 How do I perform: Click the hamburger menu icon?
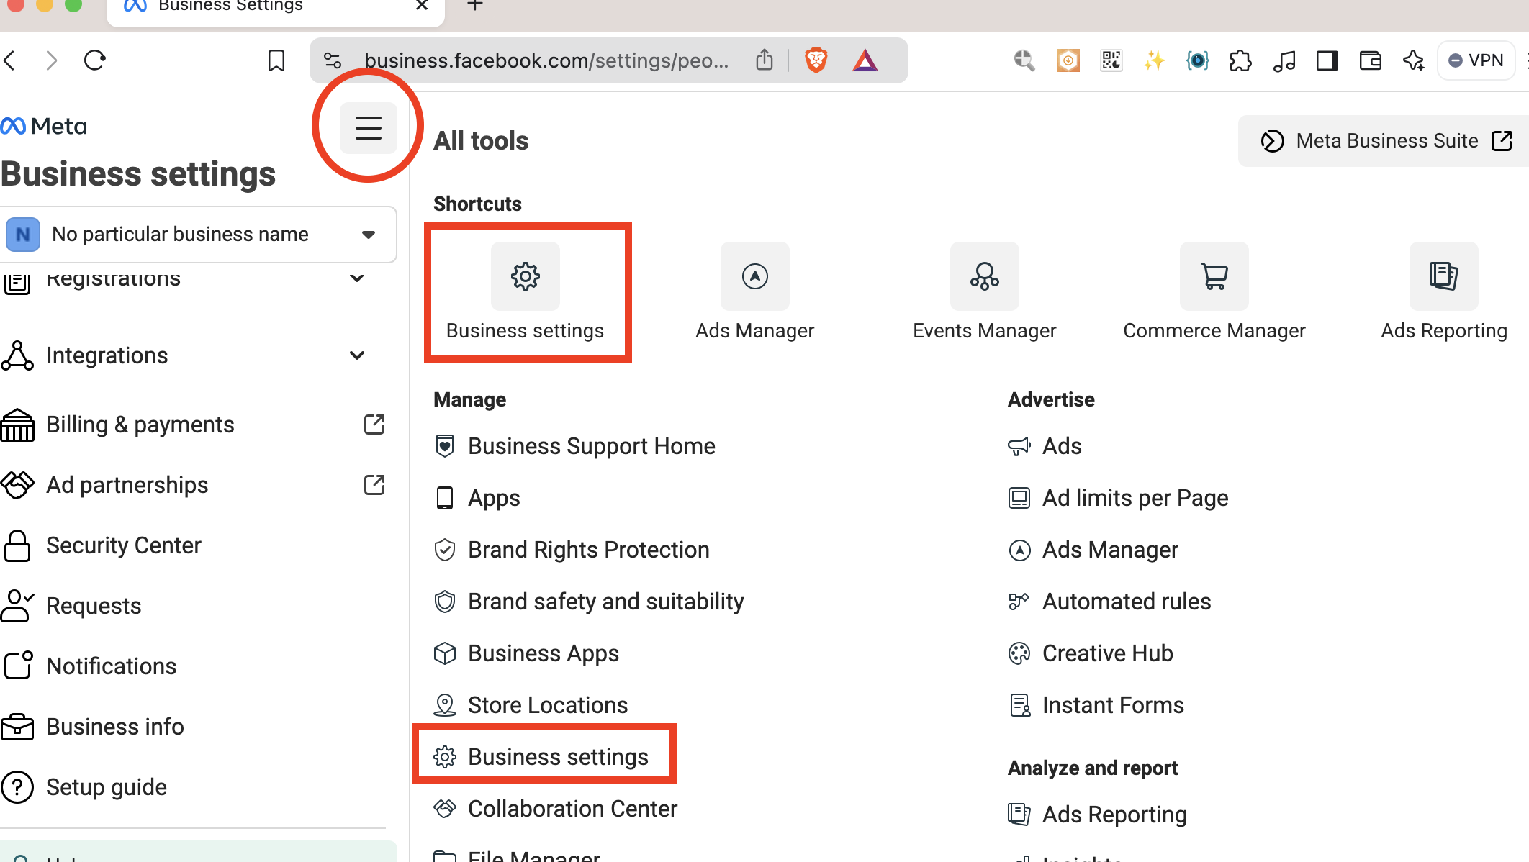[x=368, y=128]
